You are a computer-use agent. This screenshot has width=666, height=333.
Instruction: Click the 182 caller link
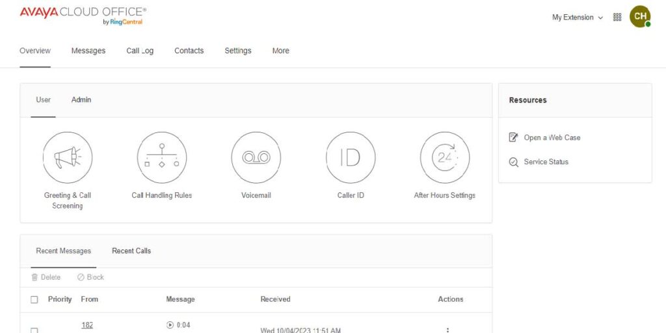coord(87,325)
